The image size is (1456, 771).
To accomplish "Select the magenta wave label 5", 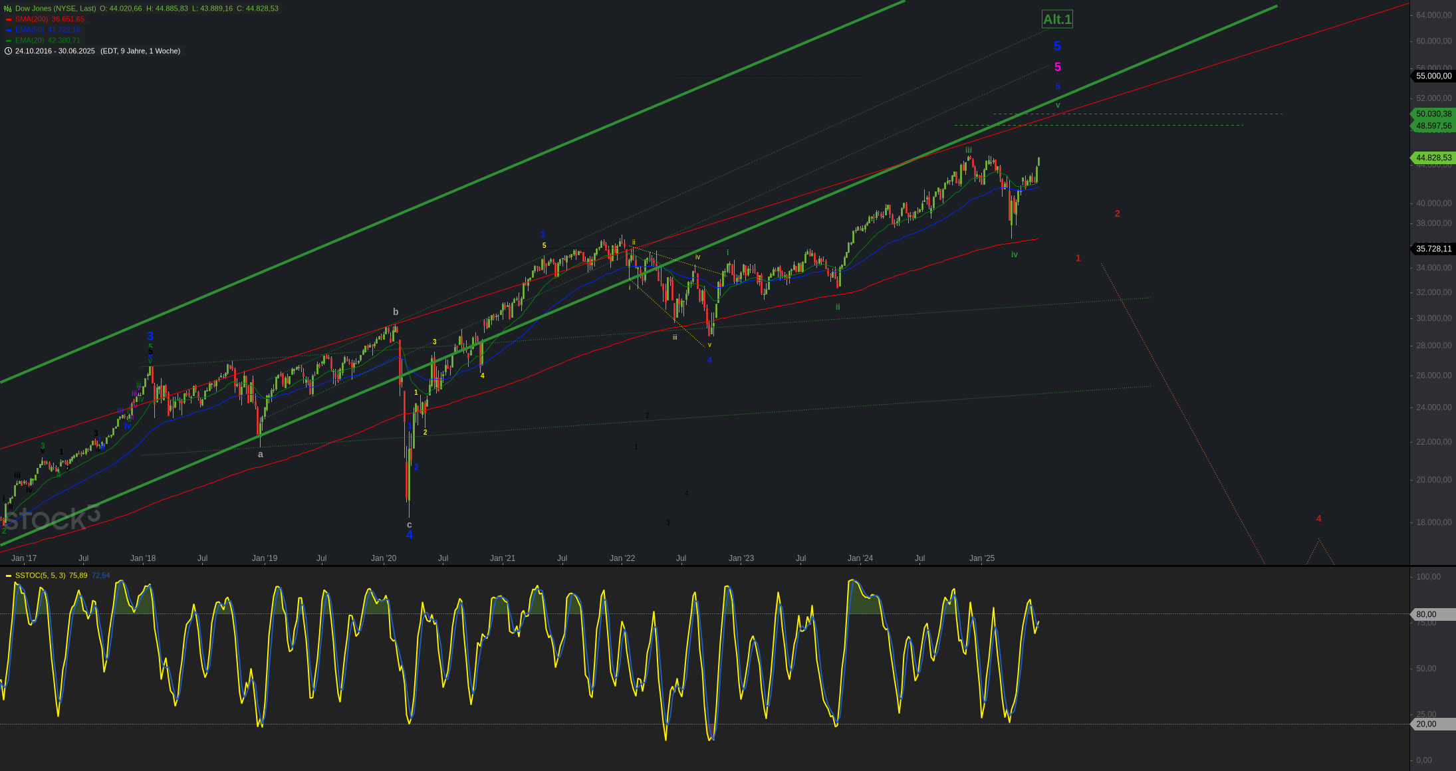I will pyautogui.click(x=1058, y=67).
